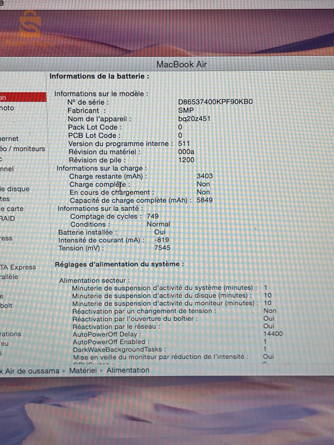Click the 'Alimentation secteur' label

[x=95, y=280]
